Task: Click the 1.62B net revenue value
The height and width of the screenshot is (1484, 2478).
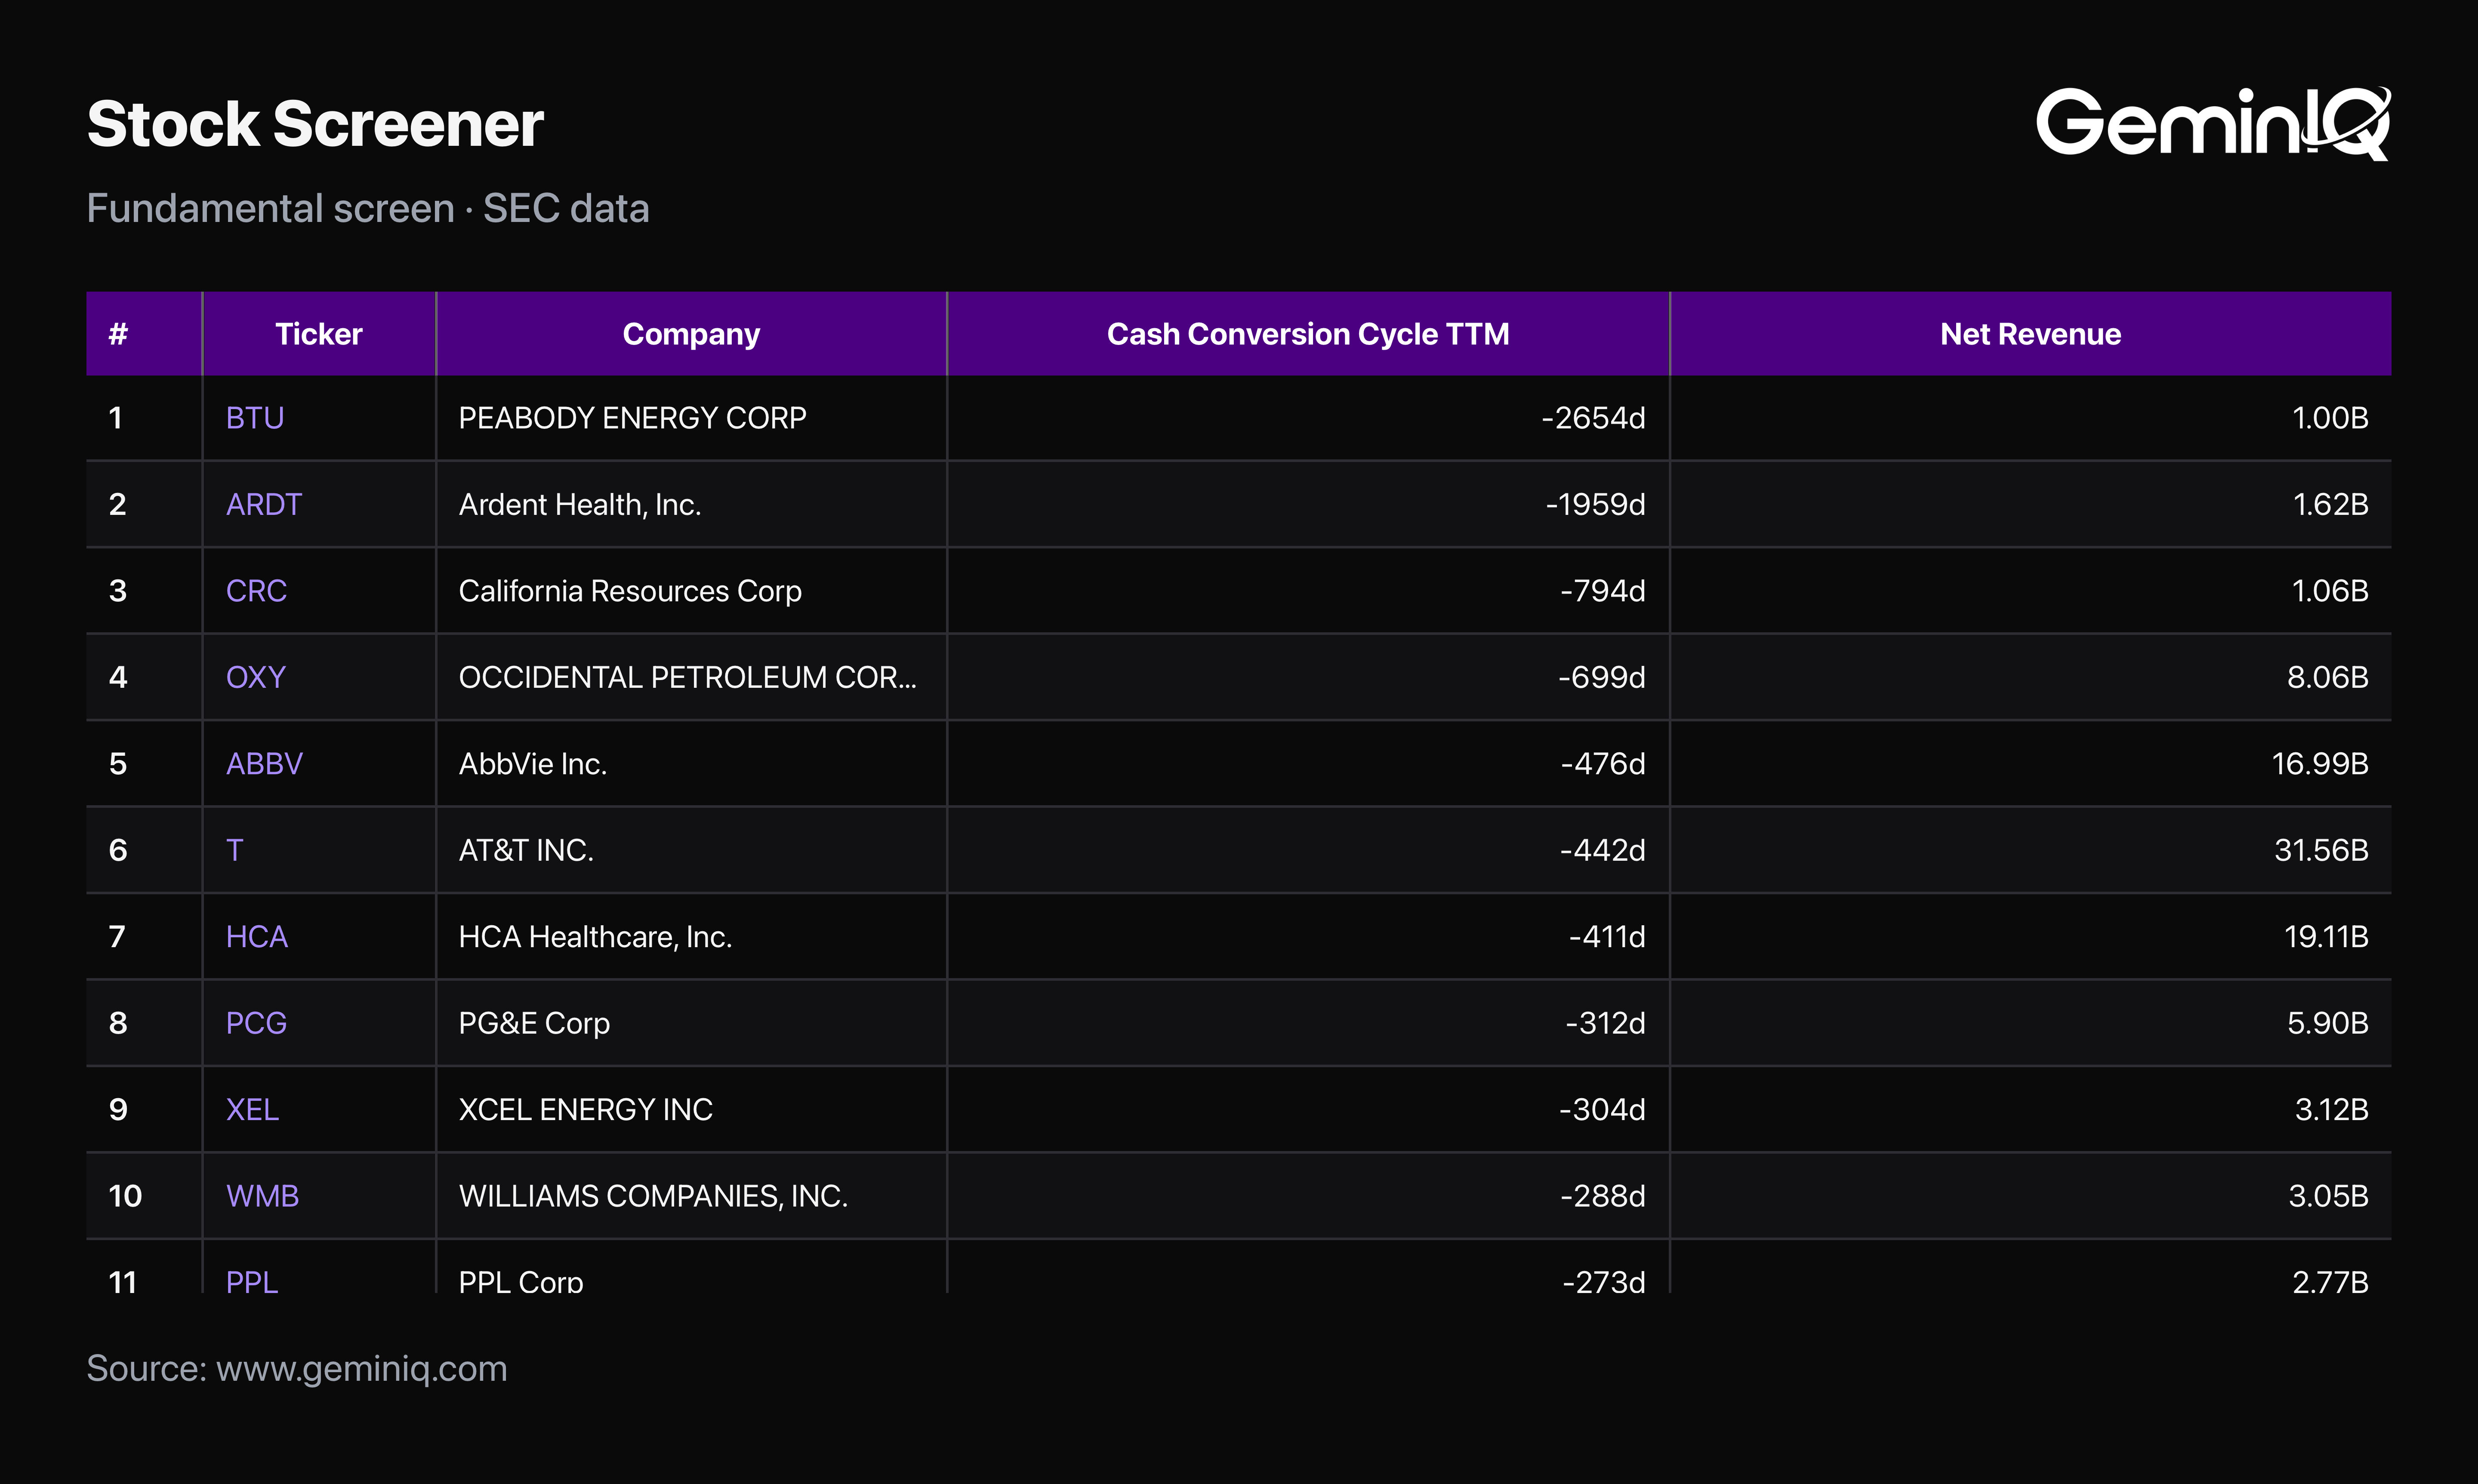Action: click(x=2331, y=504)
